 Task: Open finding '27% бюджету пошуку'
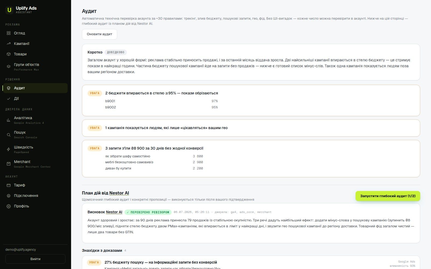coord(161,262)
